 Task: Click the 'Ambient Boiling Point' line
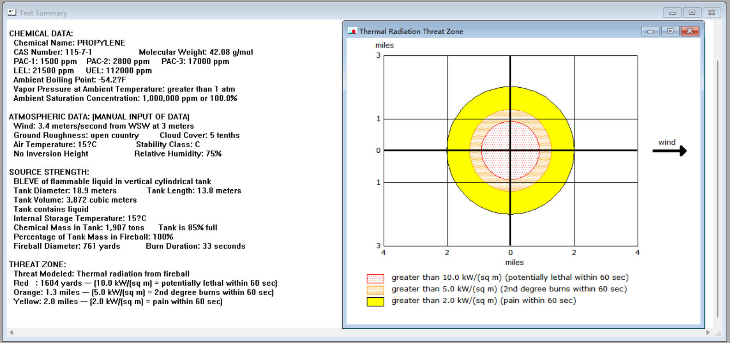click(x=70, y=80)
